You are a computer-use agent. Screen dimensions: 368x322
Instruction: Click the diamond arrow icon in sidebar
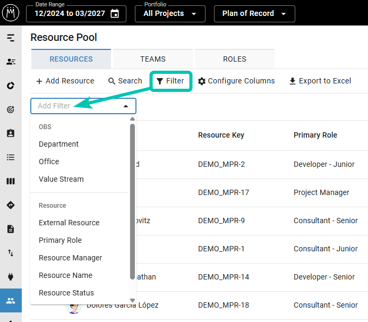click(x=11, y=205)
